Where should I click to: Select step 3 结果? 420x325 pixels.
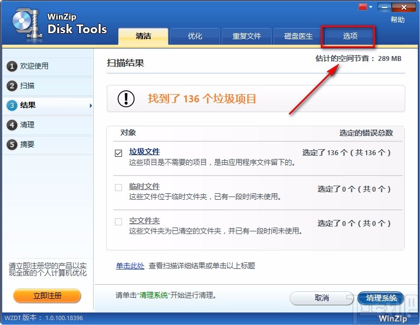tap(48, 105)
